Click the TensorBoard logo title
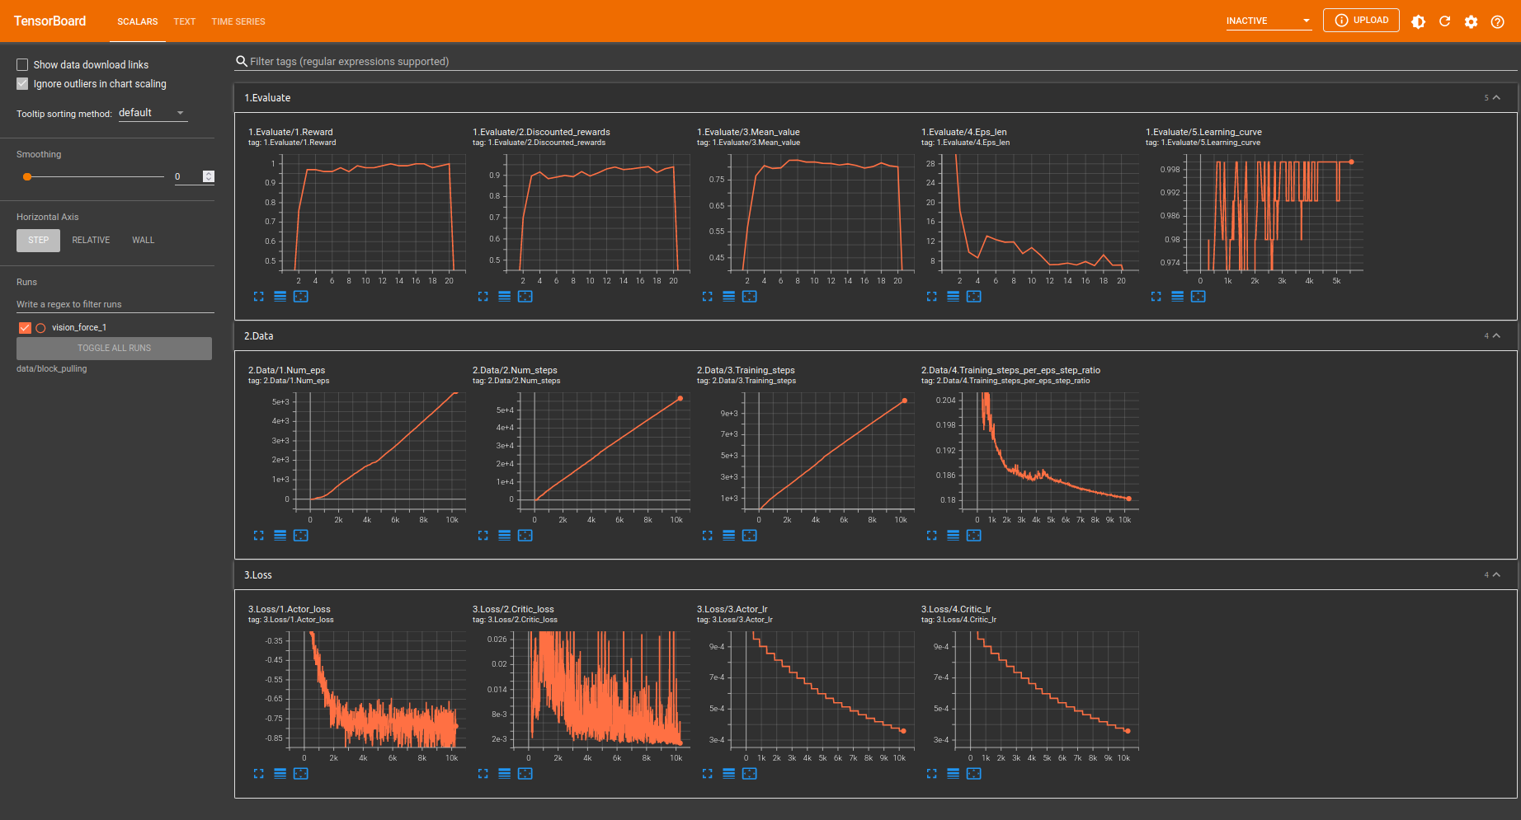The width and height of the screenshot is (1521, 820). (49, 21)
